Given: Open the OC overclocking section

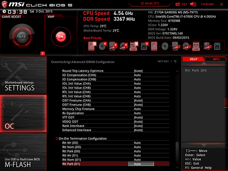Looking at the screenshot, I should 23,114.
